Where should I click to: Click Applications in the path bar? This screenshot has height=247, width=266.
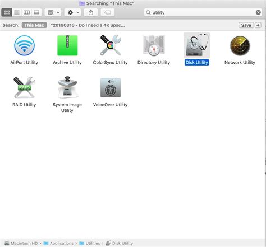(58, 243)
